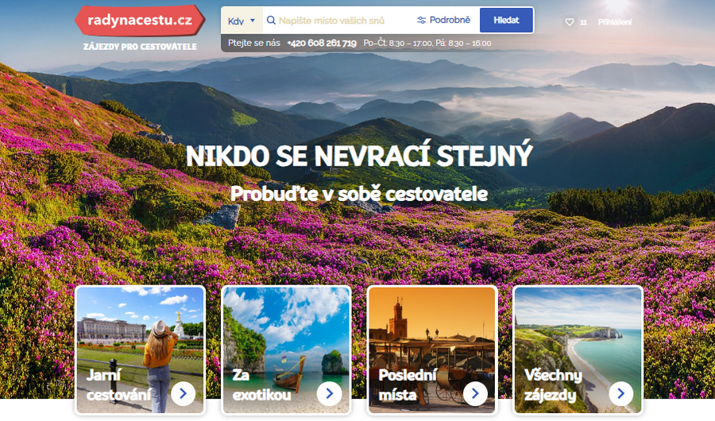Call the phone number +420 608 261 719
The image size is (715, 421).
point(321,43)
